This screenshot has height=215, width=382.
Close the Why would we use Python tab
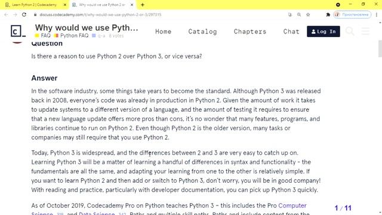click(132, 5)
